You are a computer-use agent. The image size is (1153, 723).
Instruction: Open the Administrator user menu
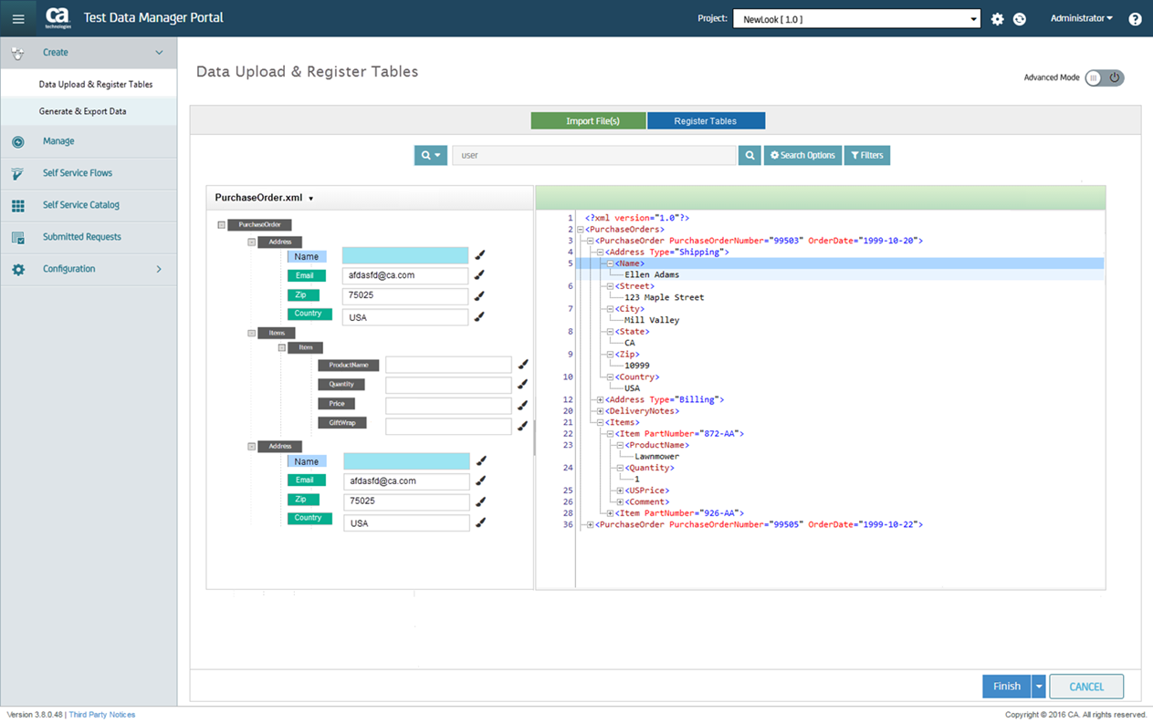click(1082, 18)
